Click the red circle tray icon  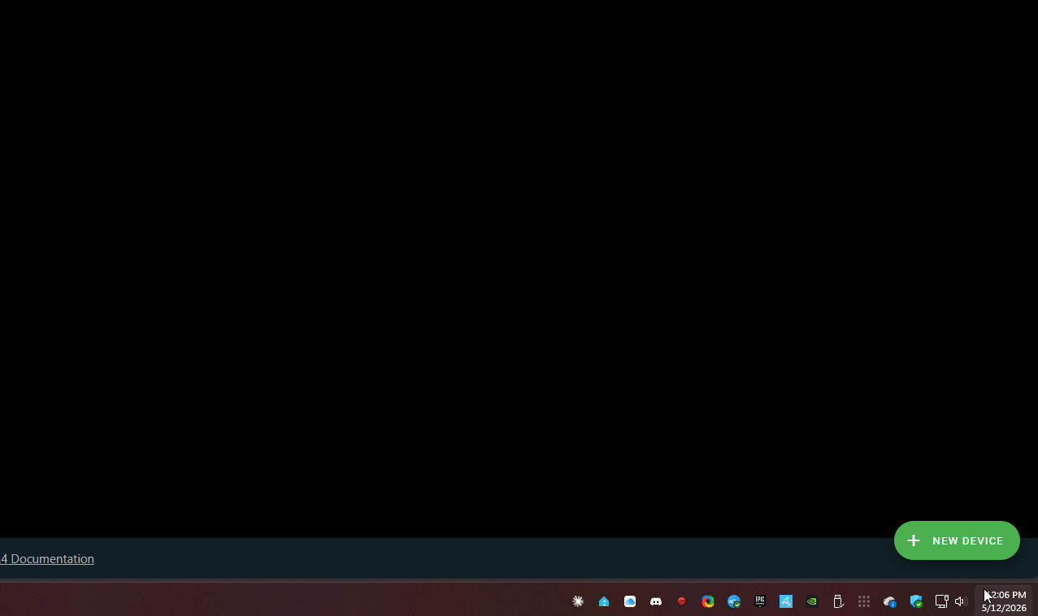(x=682, y=601)
